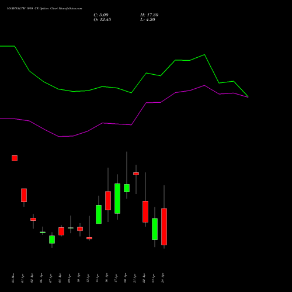
Task: Click the 21 Apr date axis label
Action: (x=134, y=278)
